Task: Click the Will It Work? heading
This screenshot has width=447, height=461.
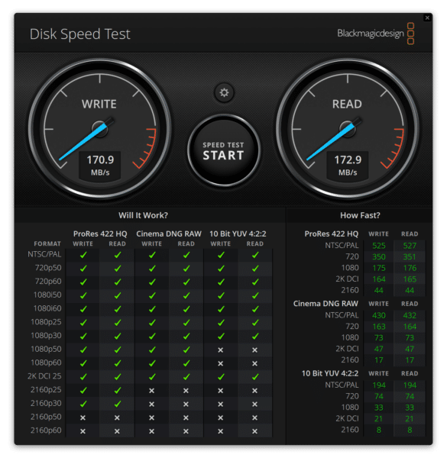Action: 144,215
